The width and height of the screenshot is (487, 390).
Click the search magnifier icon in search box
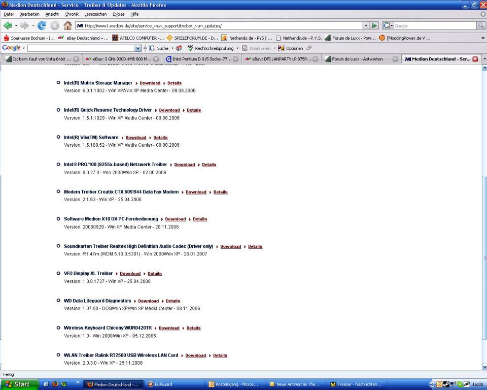[x=481, y=26]
